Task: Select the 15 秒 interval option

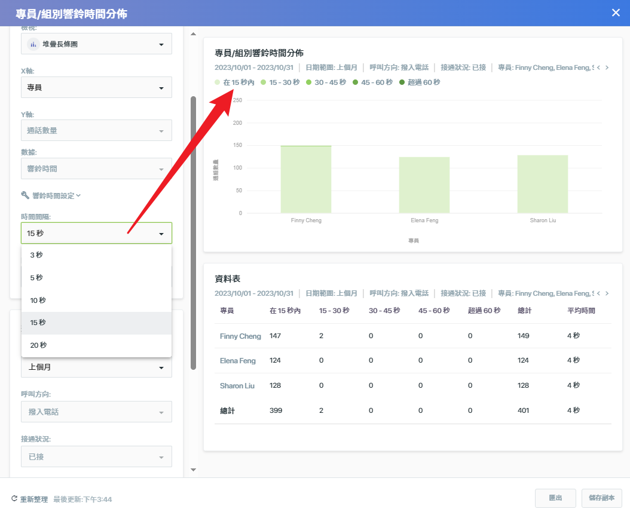Action: tap(96, 323)
